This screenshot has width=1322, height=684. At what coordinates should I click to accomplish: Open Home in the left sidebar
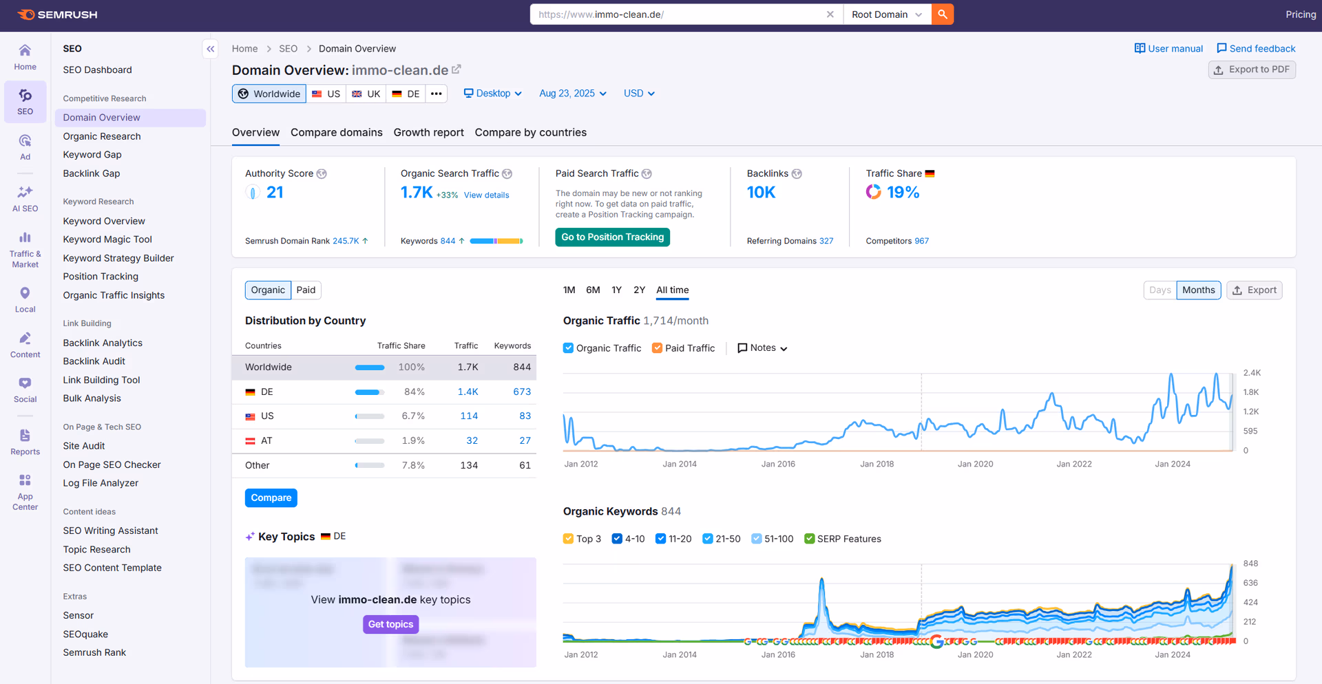tap(25, 57)
